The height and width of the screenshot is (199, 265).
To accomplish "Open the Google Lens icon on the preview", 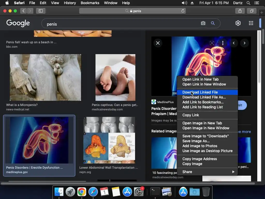I will tap(212, 43).
